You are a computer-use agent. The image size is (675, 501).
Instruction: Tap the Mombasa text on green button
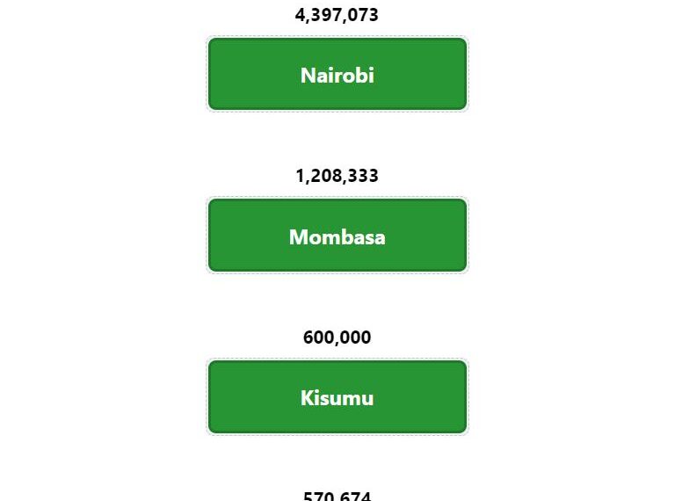coord(337,236)
